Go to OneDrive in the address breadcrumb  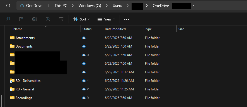(34, 6)
